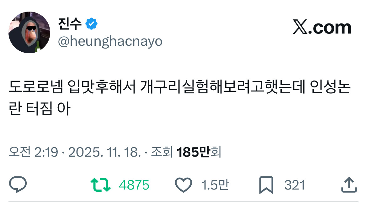Click the blue verified checkmark badge
The width and height of the screenshot is (367, 203).
pyautogui.click(x=91, y=23)
